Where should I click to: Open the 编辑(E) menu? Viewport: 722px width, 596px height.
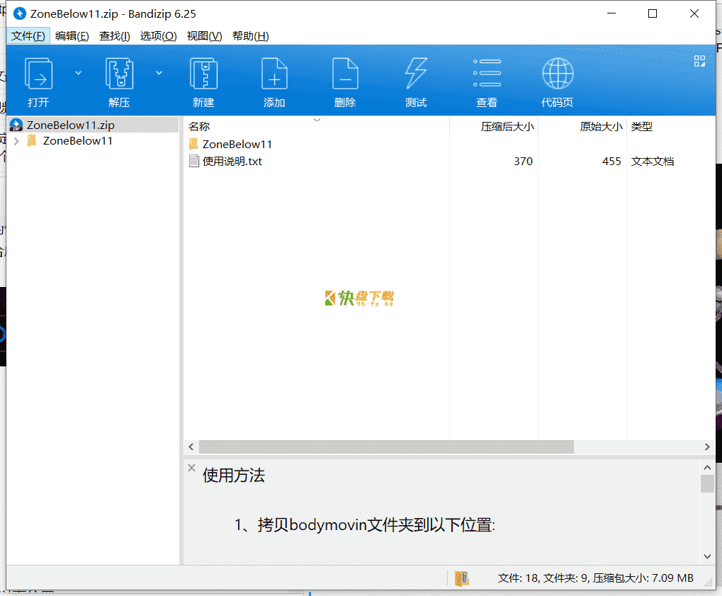[x=72, y=36]
